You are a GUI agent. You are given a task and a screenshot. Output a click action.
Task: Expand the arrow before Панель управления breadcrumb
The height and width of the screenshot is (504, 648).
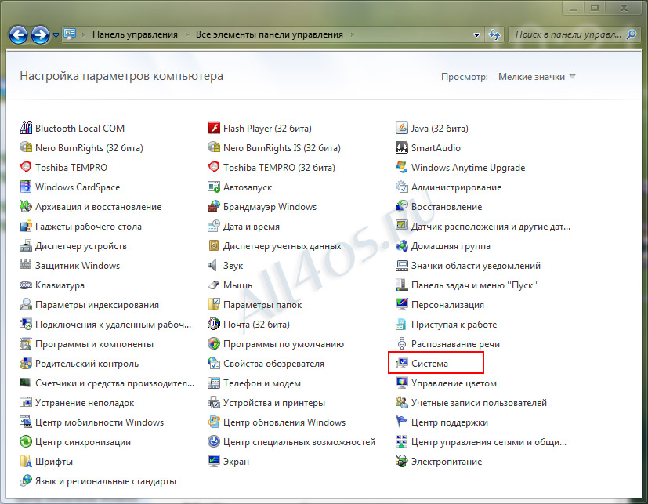point(84,34)
